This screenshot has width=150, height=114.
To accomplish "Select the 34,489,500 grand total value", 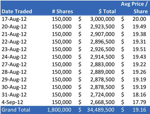I will (x=101, y=110).
